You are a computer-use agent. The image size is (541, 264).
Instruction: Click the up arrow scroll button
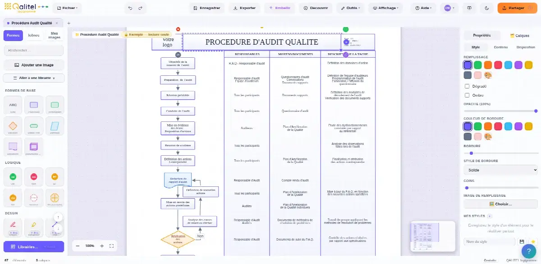[58, 218]
